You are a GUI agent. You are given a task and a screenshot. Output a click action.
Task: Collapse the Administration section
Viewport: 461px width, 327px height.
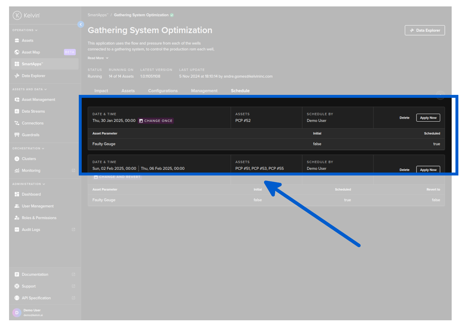pyautogui.click(x=29, y=184)
